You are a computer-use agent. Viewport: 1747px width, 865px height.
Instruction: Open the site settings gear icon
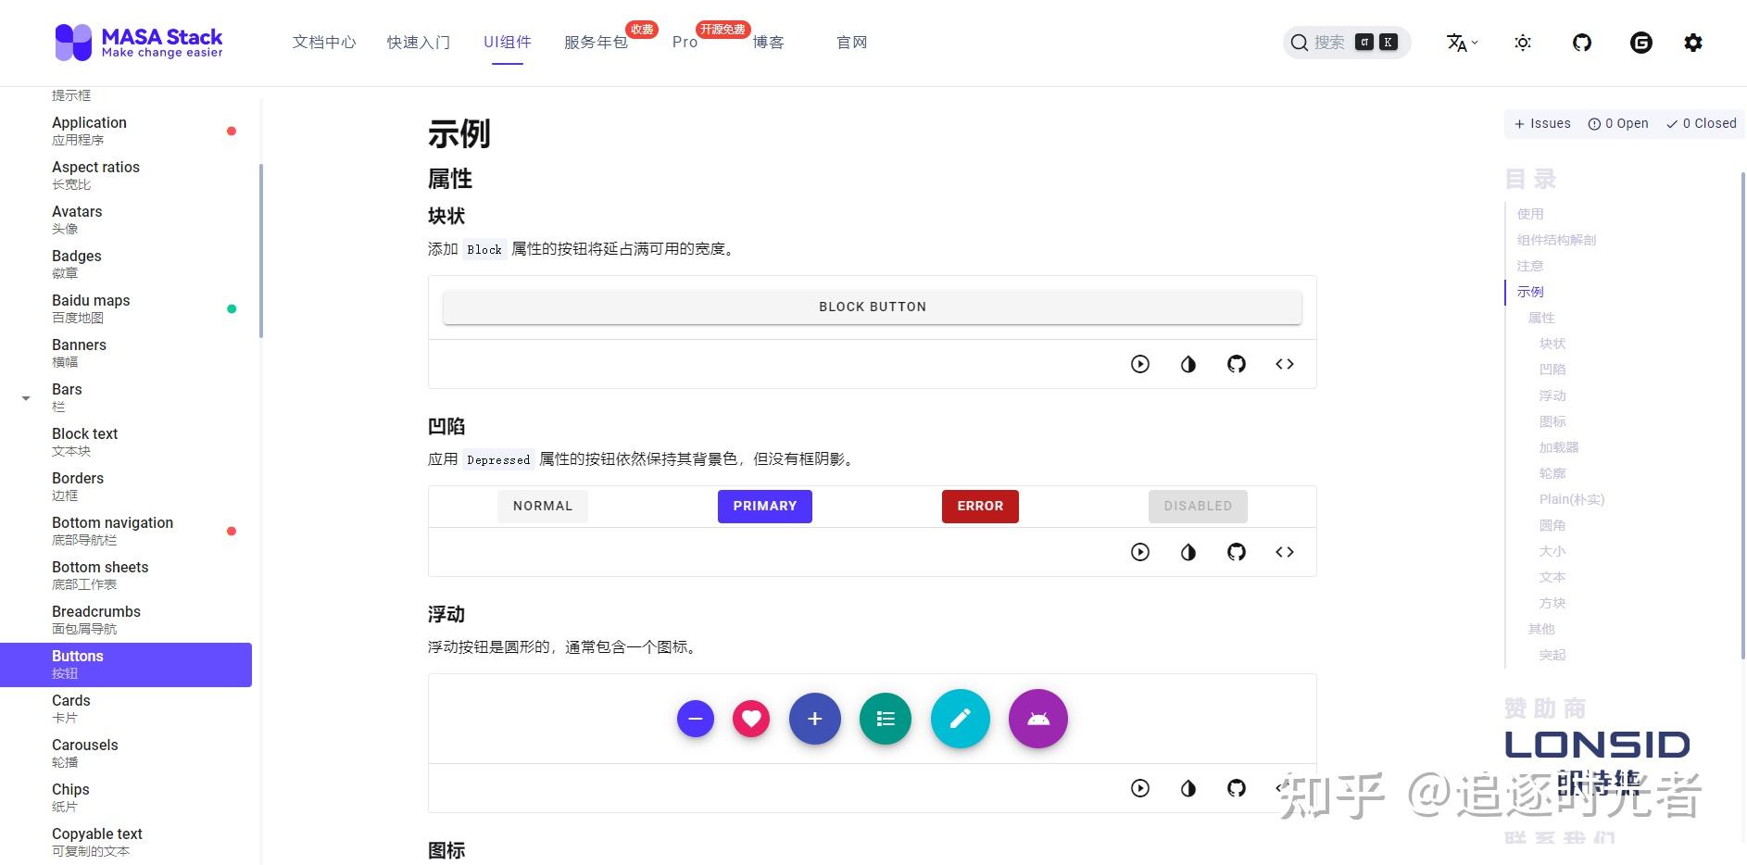1692,42
